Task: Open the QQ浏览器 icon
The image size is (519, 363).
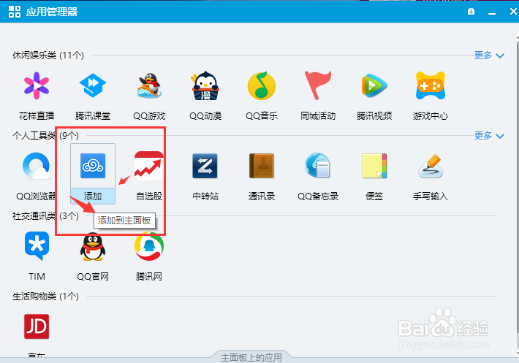Action: click(x=37, y=166)
